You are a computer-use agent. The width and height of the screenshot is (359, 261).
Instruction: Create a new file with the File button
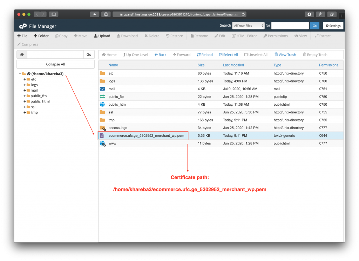tap(22, 36)
